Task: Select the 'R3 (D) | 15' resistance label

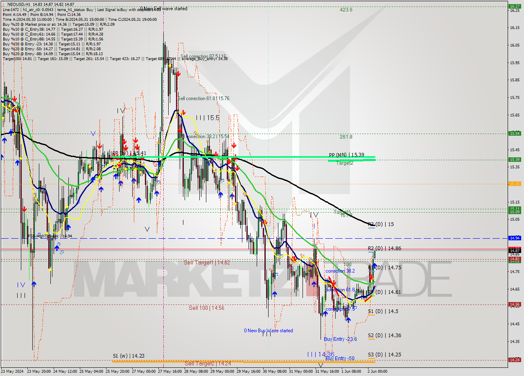Action: pos(381,224)
